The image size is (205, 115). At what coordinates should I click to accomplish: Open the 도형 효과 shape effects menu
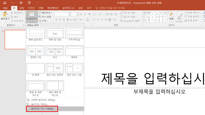coord(192,20)
